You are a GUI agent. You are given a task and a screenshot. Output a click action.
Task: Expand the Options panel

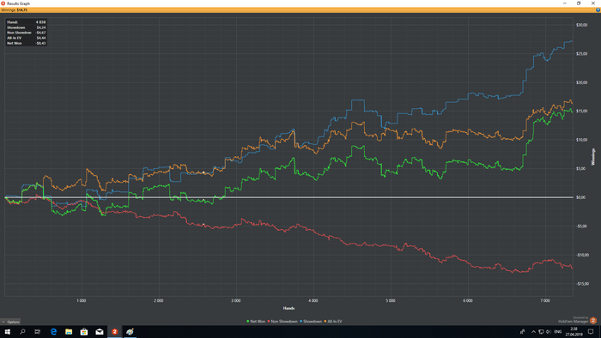coord(10,322)
